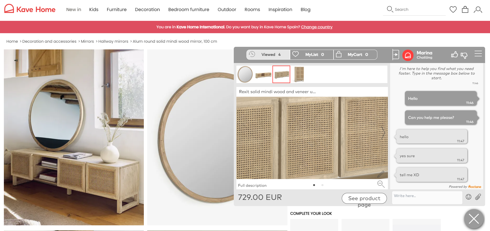Image resolution: width=490 pixels, height=231 pixels.
Task: Open the user account icon
Action: click(x=478, y=10)
